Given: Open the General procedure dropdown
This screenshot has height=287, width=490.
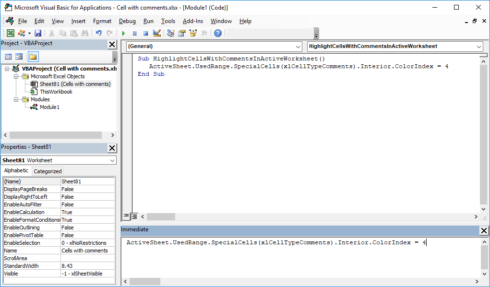Looking at the screenshot, I should click(x=299, y=47).
